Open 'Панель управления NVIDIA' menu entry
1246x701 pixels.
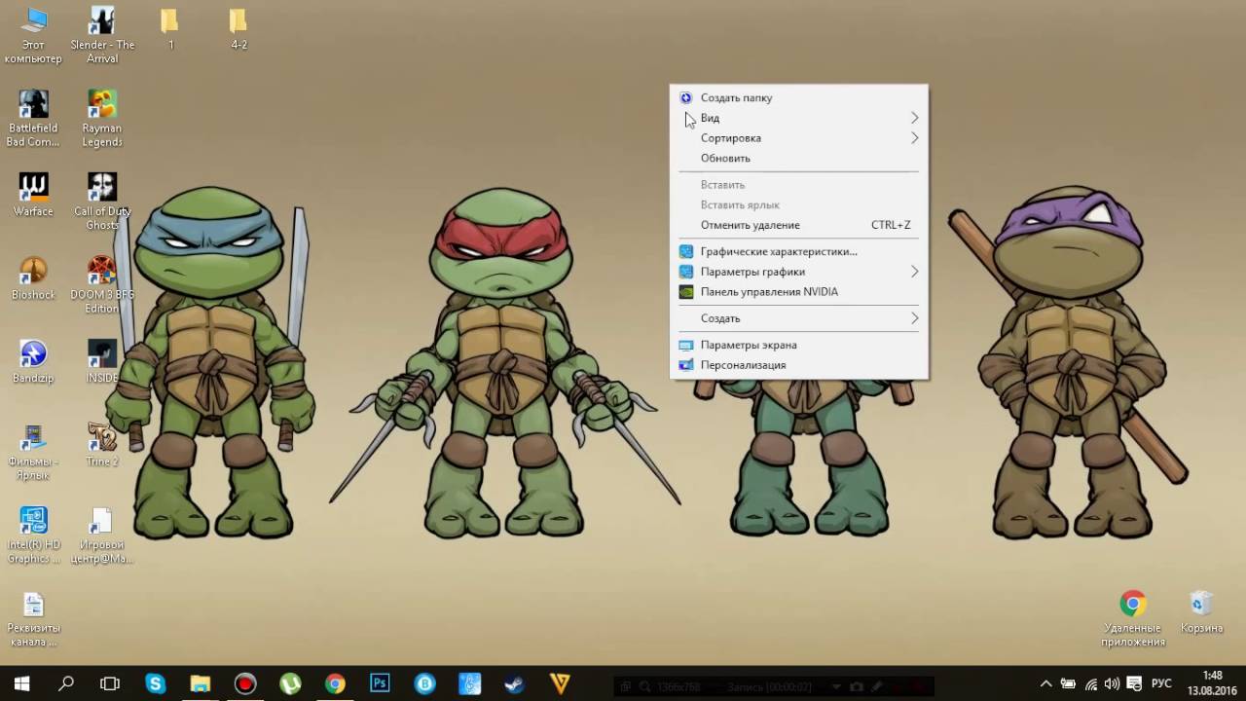click(798, 291)
